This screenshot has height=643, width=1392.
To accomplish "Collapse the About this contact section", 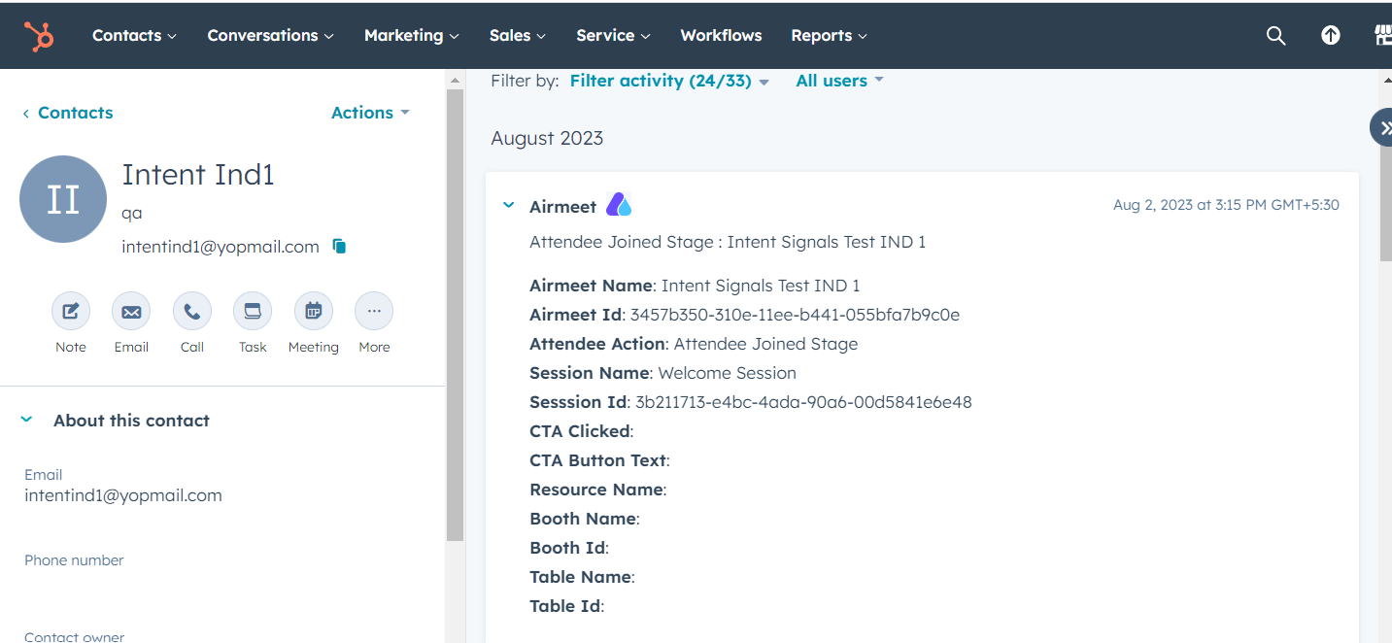I will [27, 420].
